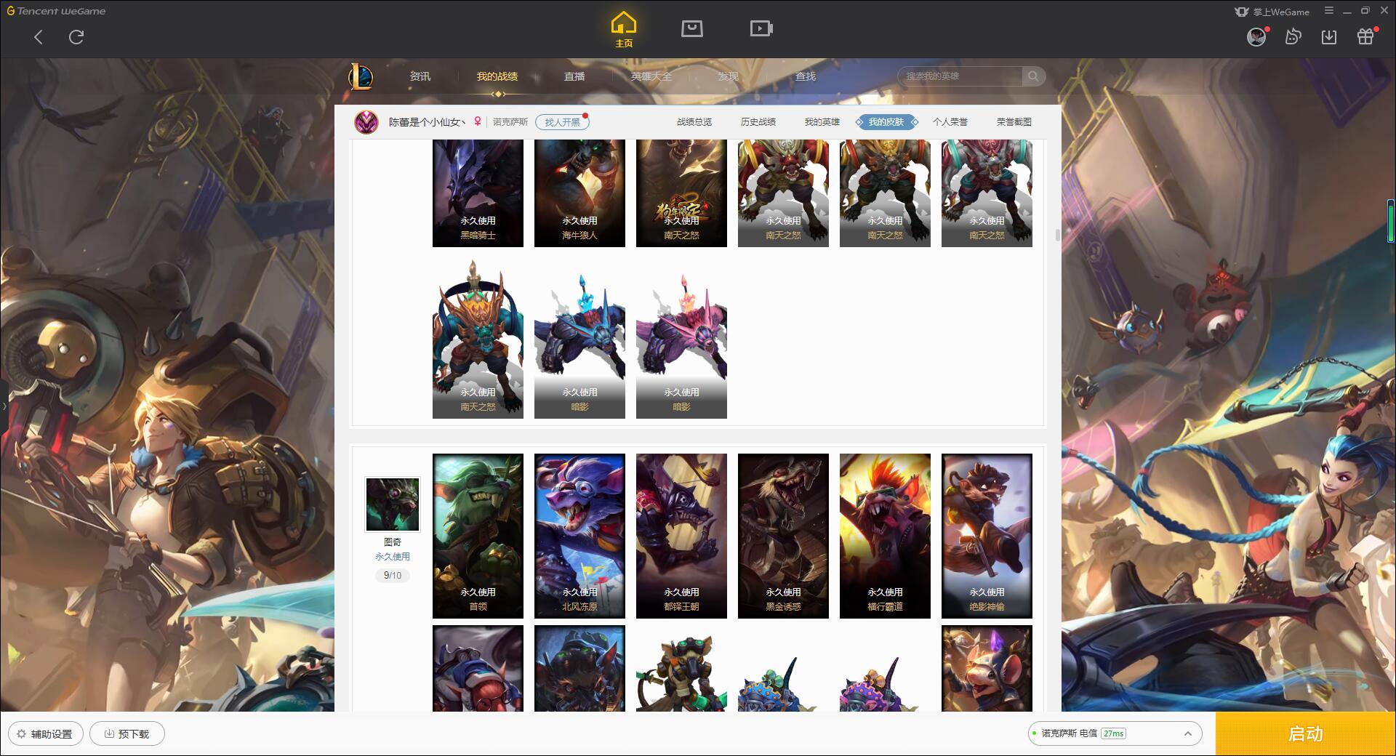Open the 黑暗骑士 skin card

pyautogui.click(x=478, y=193)
